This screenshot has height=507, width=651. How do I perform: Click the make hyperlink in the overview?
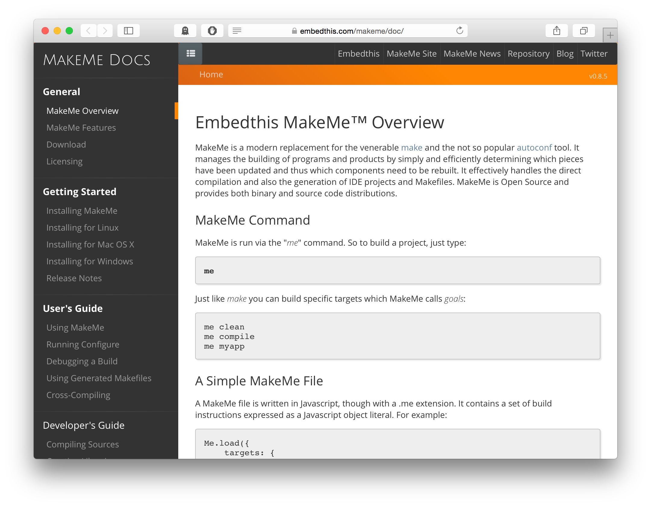click(411, 148)
